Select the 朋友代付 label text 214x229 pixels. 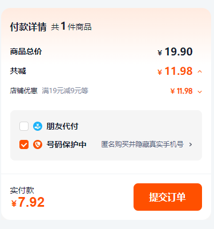[62, 126]
